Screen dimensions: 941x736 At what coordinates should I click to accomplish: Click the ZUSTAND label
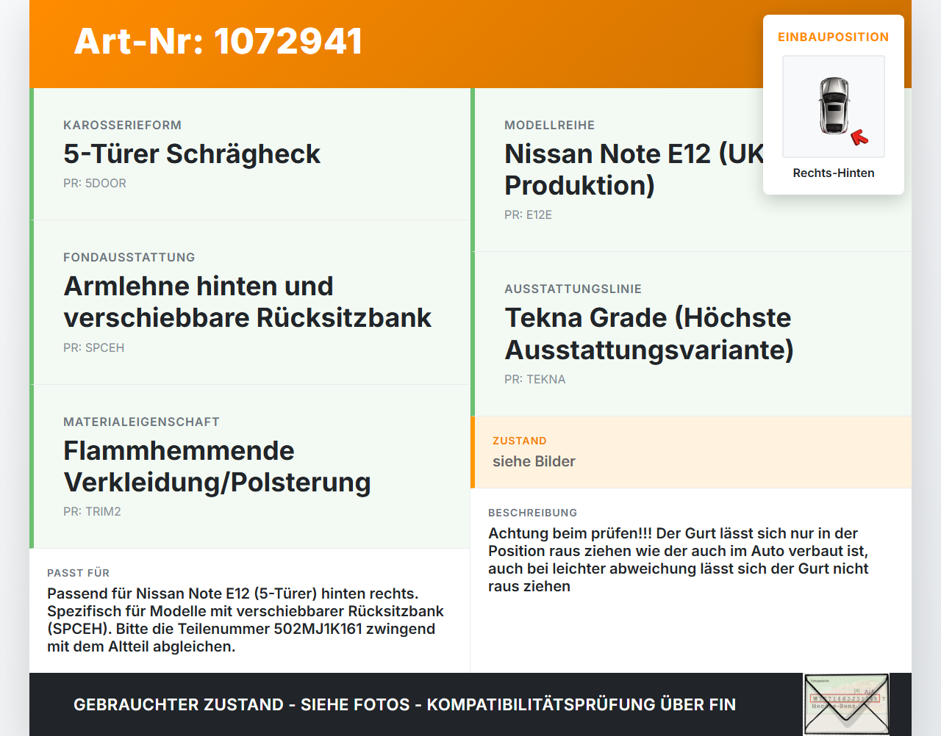(x=519, y=441)
